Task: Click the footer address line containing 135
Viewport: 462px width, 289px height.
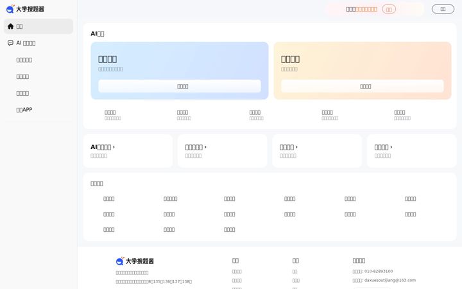Action: click(x=154, y=282)
